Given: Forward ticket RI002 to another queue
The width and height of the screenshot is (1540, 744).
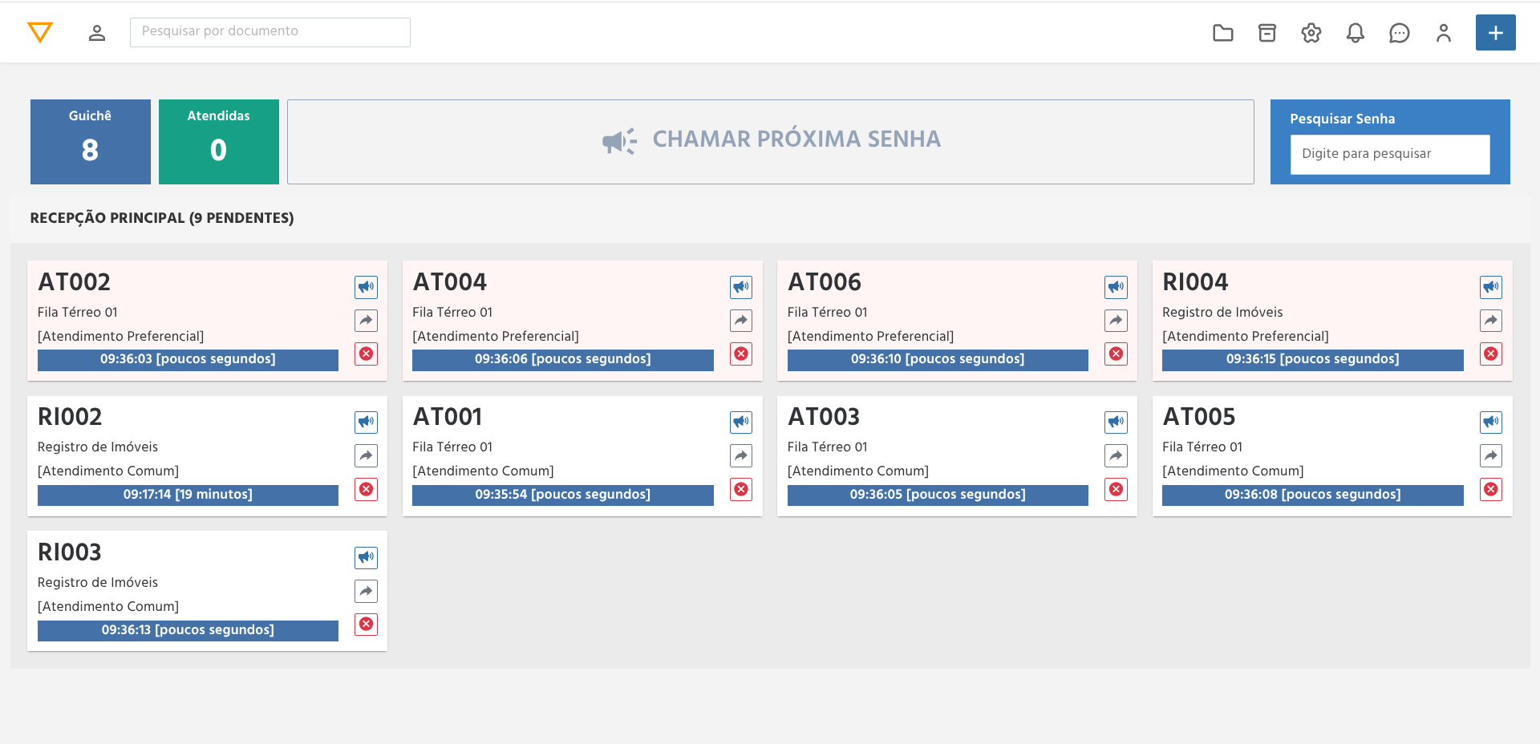Looking at the screenshot, I should pos(366,455).
